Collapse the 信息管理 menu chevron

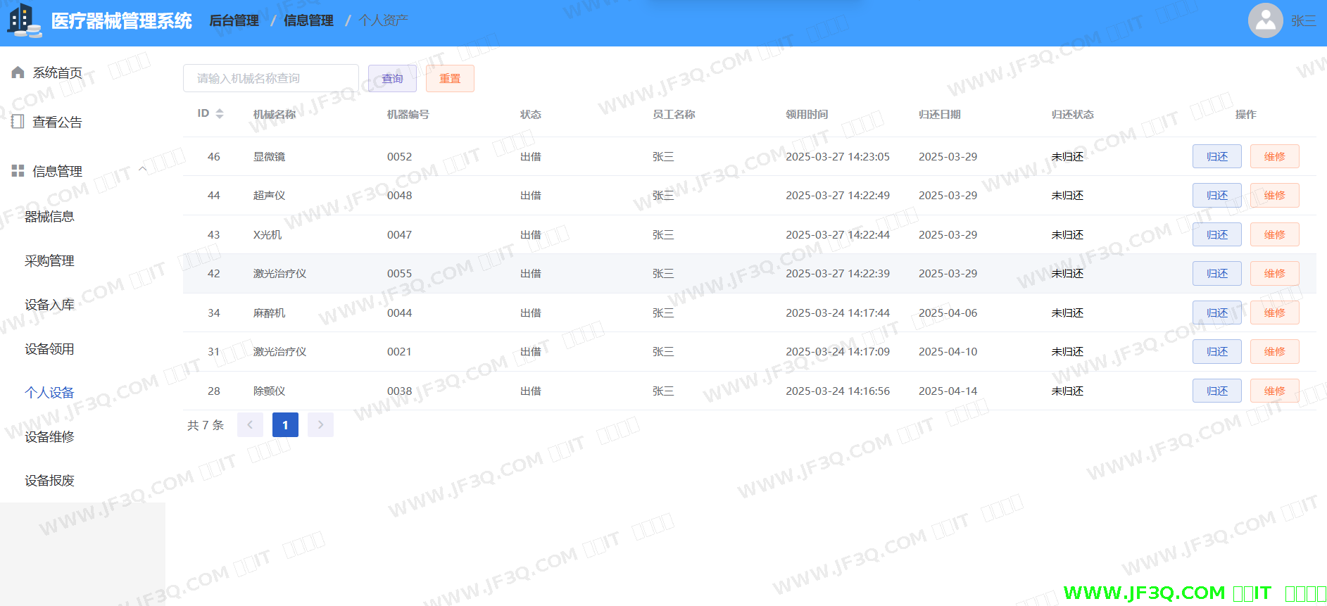pyautogui.click(x=143, y=169)
